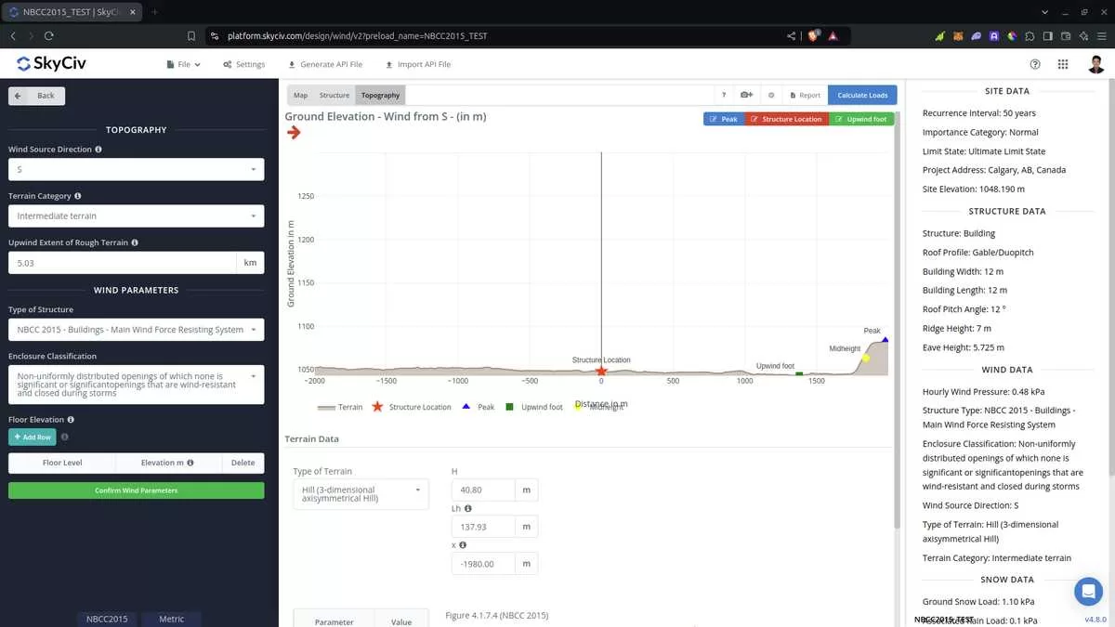Screen dimensions: 1115x627
Task: Open the File menu
Action: coord(183,64)
